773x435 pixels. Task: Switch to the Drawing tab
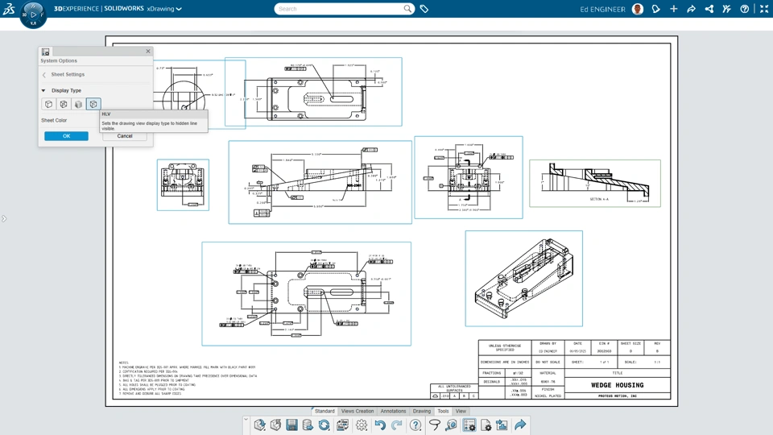coord(421,411)
